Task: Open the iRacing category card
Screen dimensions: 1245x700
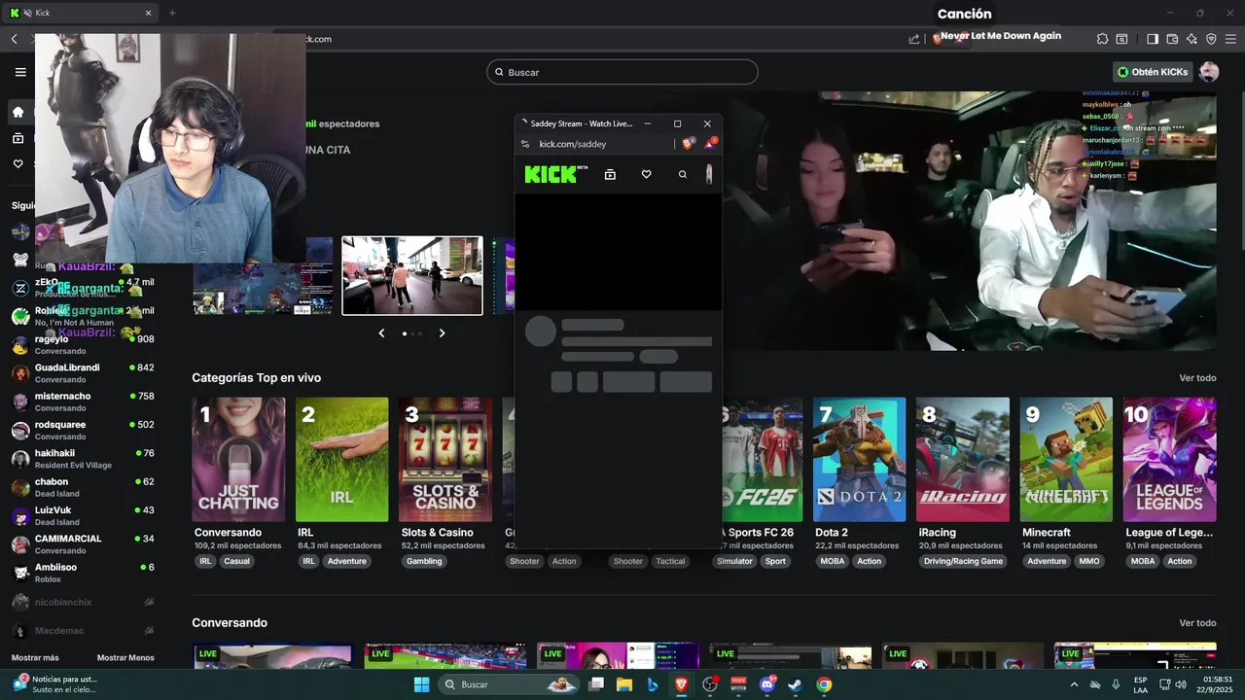Action: (x=963, y=459)
